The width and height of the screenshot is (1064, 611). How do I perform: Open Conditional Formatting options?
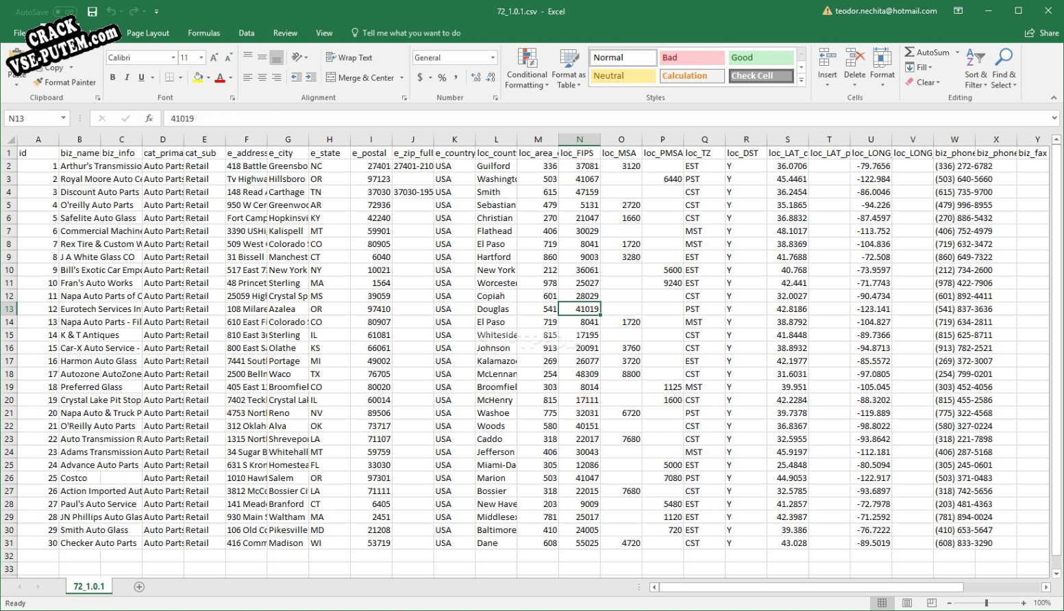pyautogui.click(x=526, y=68)
